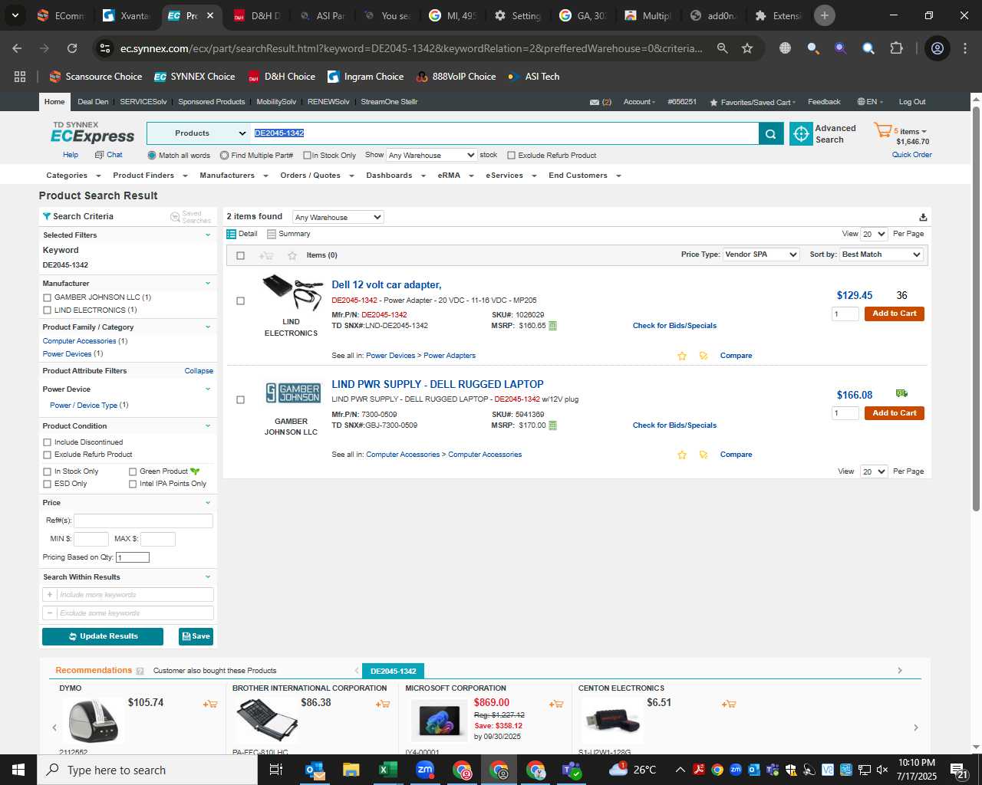
Task: Click the search magnifier button
Action: [x=770, y=133]
